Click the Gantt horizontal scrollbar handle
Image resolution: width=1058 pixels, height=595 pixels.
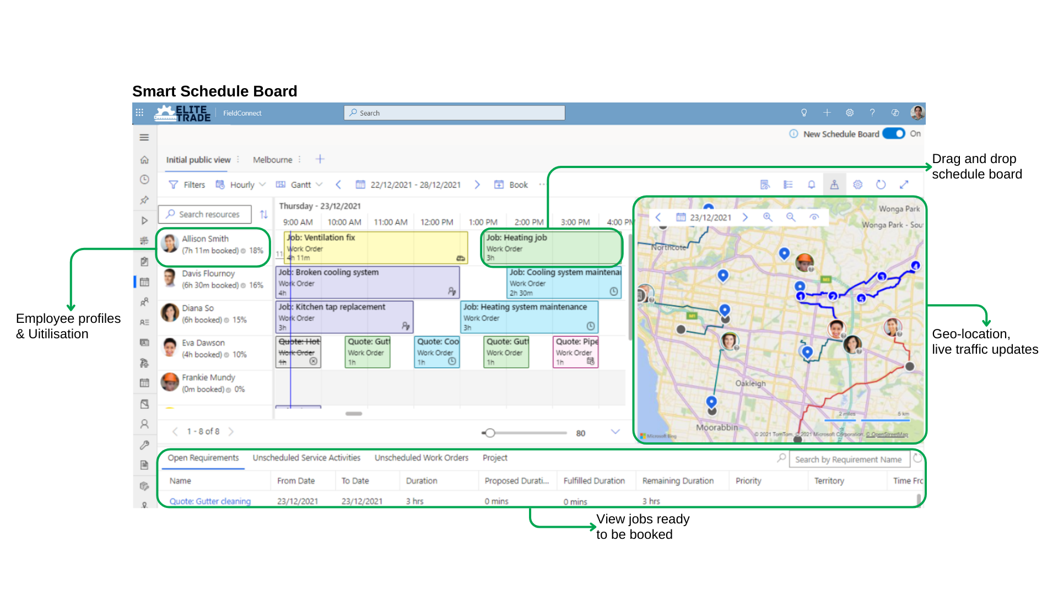tap(354, 413)
